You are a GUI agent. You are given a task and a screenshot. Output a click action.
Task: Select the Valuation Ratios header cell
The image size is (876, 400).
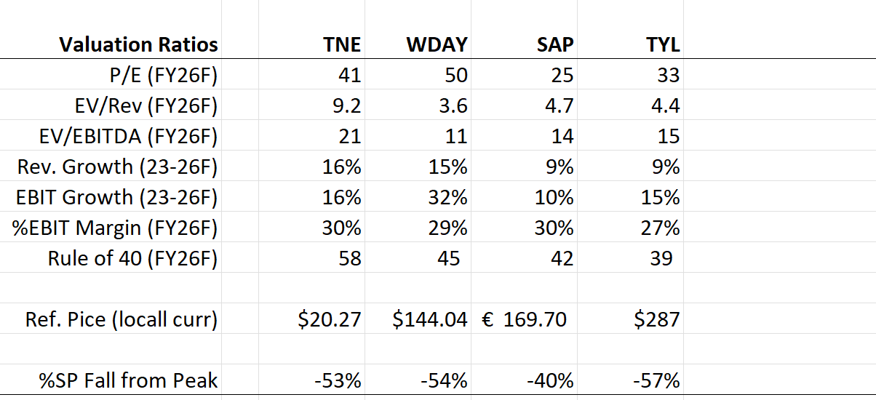coord(138,44)
